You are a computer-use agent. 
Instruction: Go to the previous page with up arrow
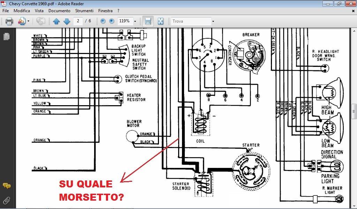(x=56, y=21)
